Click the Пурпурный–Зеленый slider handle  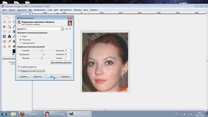tap(44, 54)
